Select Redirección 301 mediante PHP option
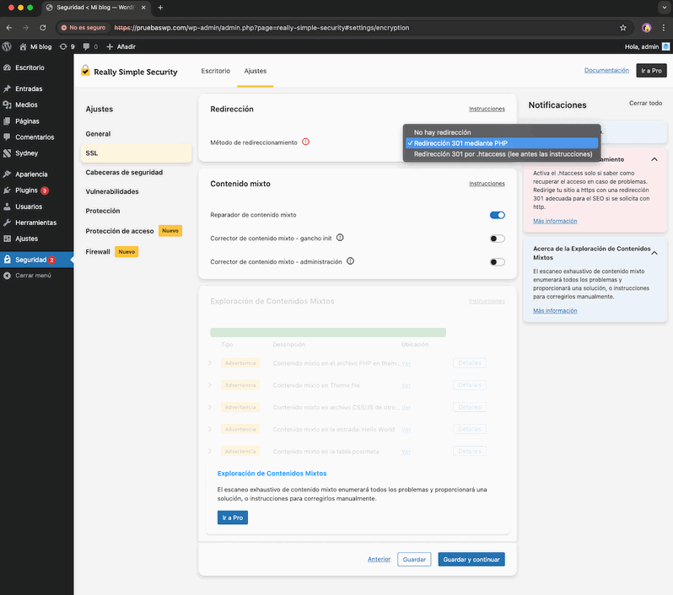The height and width of the screenshot is (595, 673). tap(501, 143)
